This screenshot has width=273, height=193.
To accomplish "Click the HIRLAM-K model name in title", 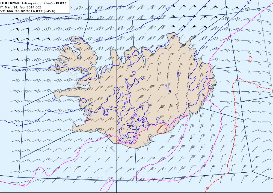I will (10, 3).
